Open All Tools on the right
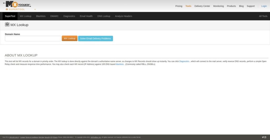The height and width of the screenshot is (140, 270). (263, 16)
